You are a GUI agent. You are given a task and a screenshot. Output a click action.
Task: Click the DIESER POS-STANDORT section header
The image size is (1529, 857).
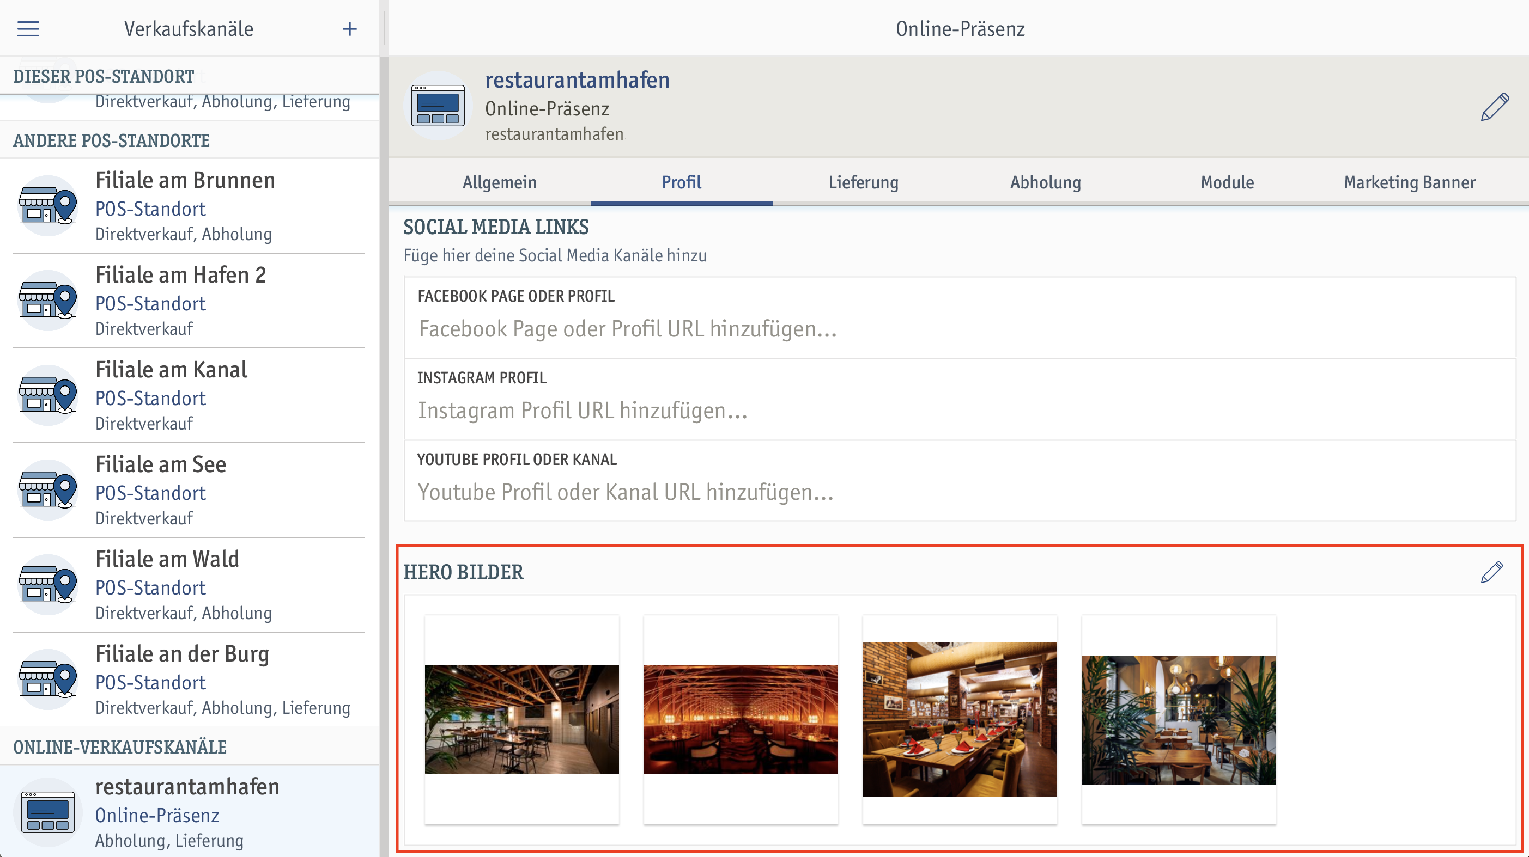click(104, 77)
